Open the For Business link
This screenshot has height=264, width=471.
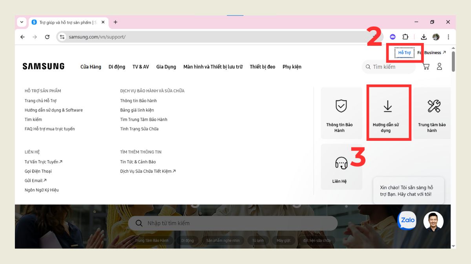[432, 53]
